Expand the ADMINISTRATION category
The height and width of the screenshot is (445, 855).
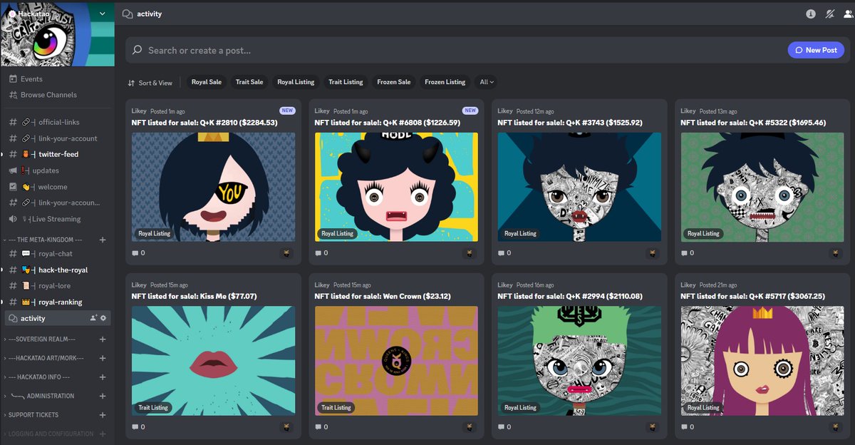[39, 396]
